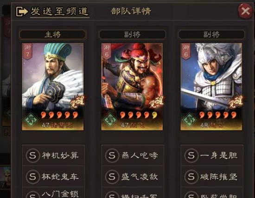
Task: Open the 神机妙算 skill
Action: (x=53, y=155)
